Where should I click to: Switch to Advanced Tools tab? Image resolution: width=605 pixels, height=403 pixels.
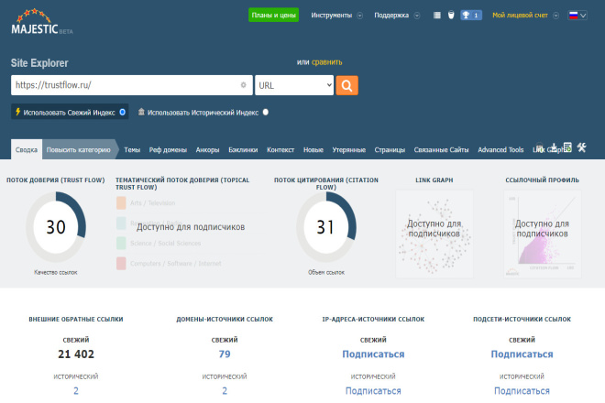pyautogui.click(x=500, y=149)
